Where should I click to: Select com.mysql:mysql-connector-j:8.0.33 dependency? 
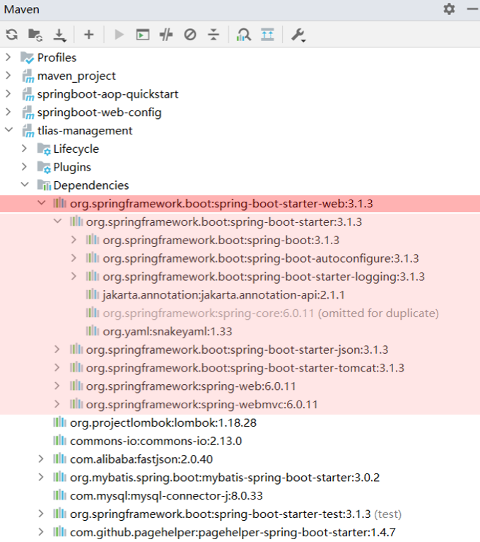(166, 496)
